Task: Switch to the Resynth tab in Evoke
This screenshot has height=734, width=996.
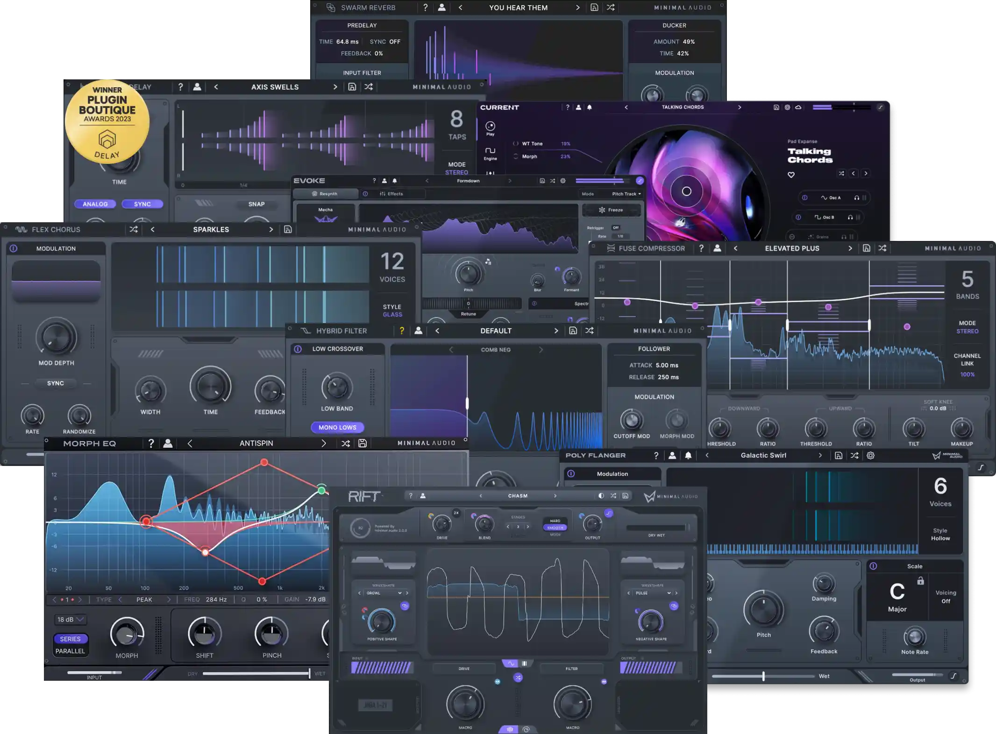Action: (x=325, y=194)
